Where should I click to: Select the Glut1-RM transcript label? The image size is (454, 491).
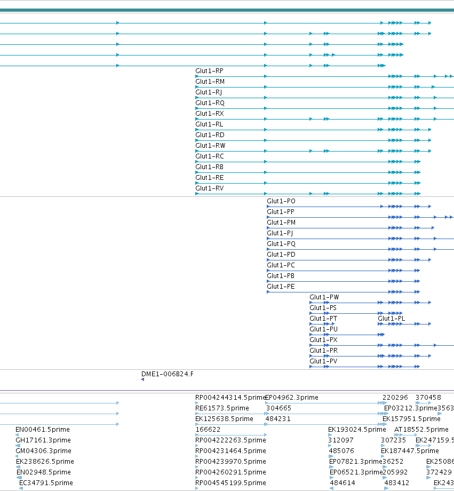click(x=210, y=82)
